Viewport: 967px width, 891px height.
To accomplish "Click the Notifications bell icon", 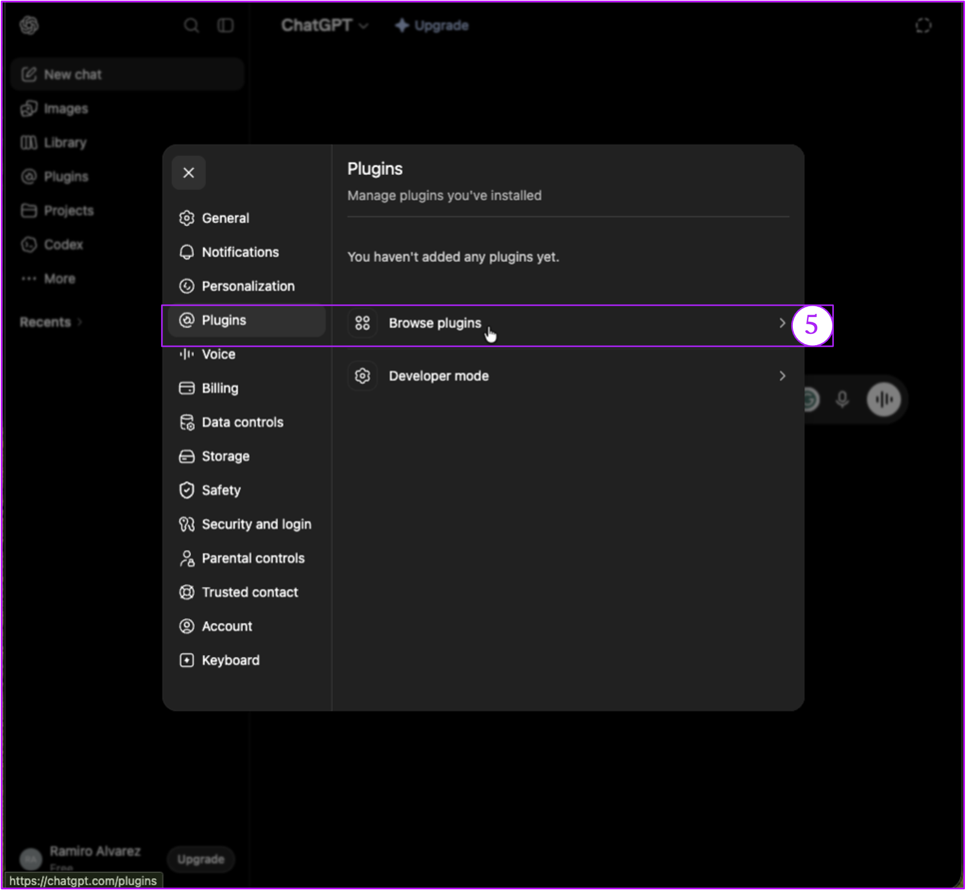I will pos(187,252).
